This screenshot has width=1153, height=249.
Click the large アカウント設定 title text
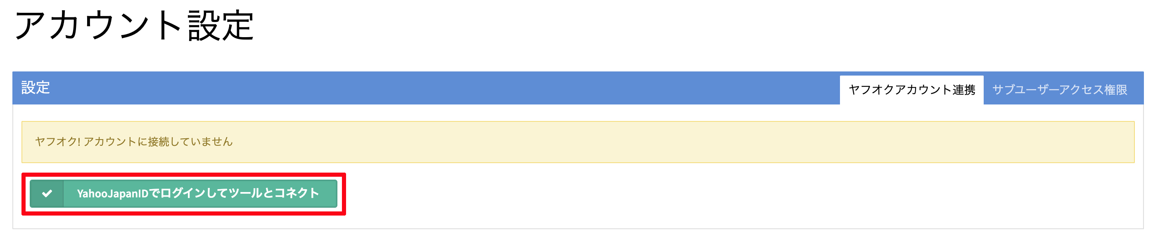coord(134,26)
